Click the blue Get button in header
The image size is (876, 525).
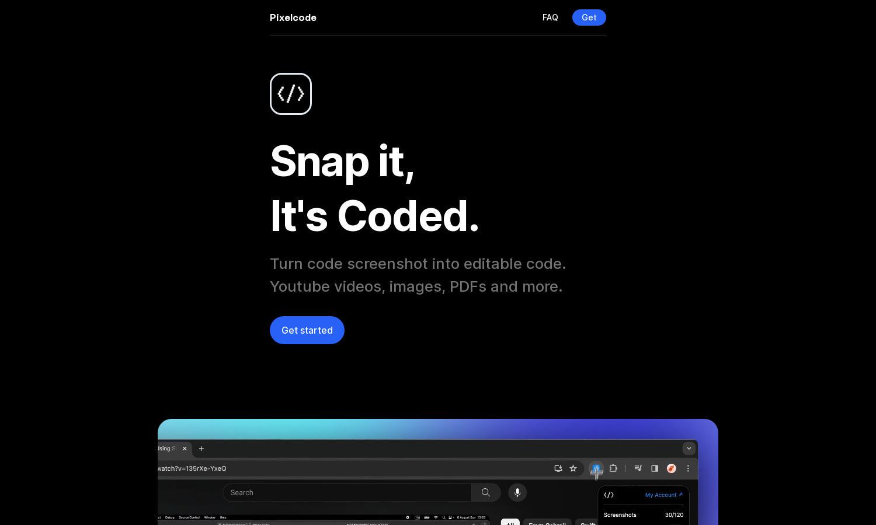pyautogui.click(x=589, y=17)
